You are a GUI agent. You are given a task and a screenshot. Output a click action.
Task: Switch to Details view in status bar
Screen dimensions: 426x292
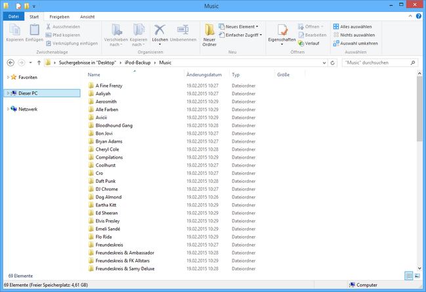click(x=408, y=275)
